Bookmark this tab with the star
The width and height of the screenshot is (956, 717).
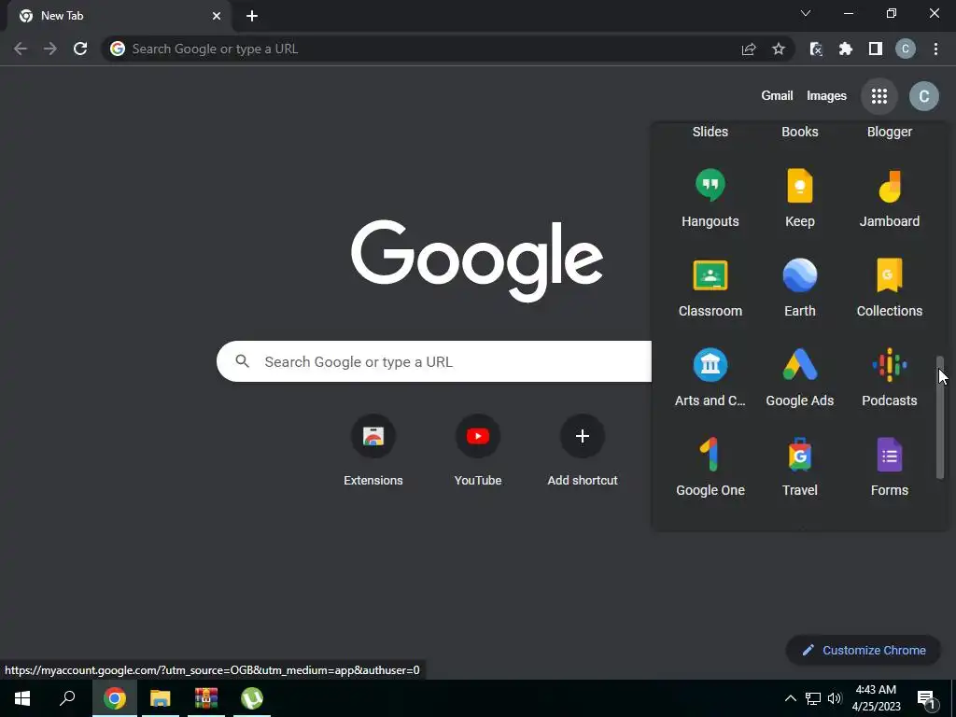(x=779, y=49)
